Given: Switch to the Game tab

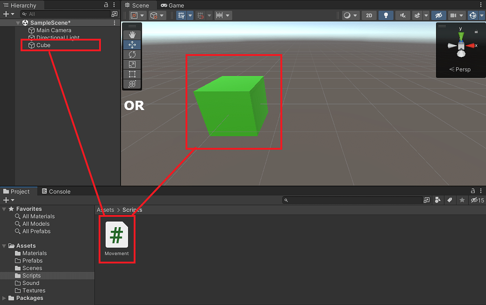Looking at the screenshot, I should [x=172, y=5].
